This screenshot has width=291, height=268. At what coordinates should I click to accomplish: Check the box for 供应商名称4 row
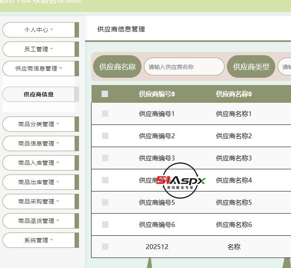tap(105, 180)
